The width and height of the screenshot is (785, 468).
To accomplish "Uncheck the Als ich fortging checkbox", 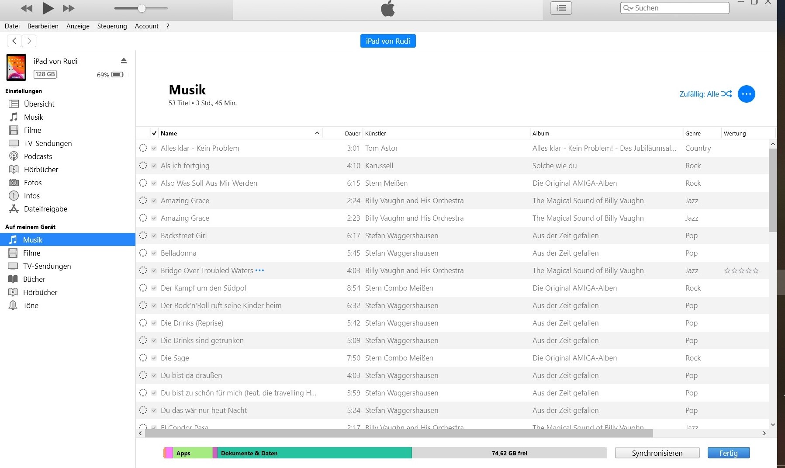I will 154,166.
